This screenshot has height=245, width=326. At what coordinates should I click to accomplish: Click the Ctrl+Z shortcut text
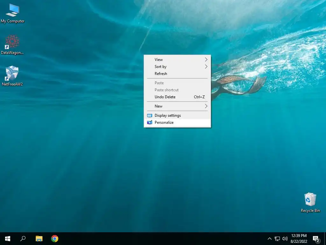point(199,97)
